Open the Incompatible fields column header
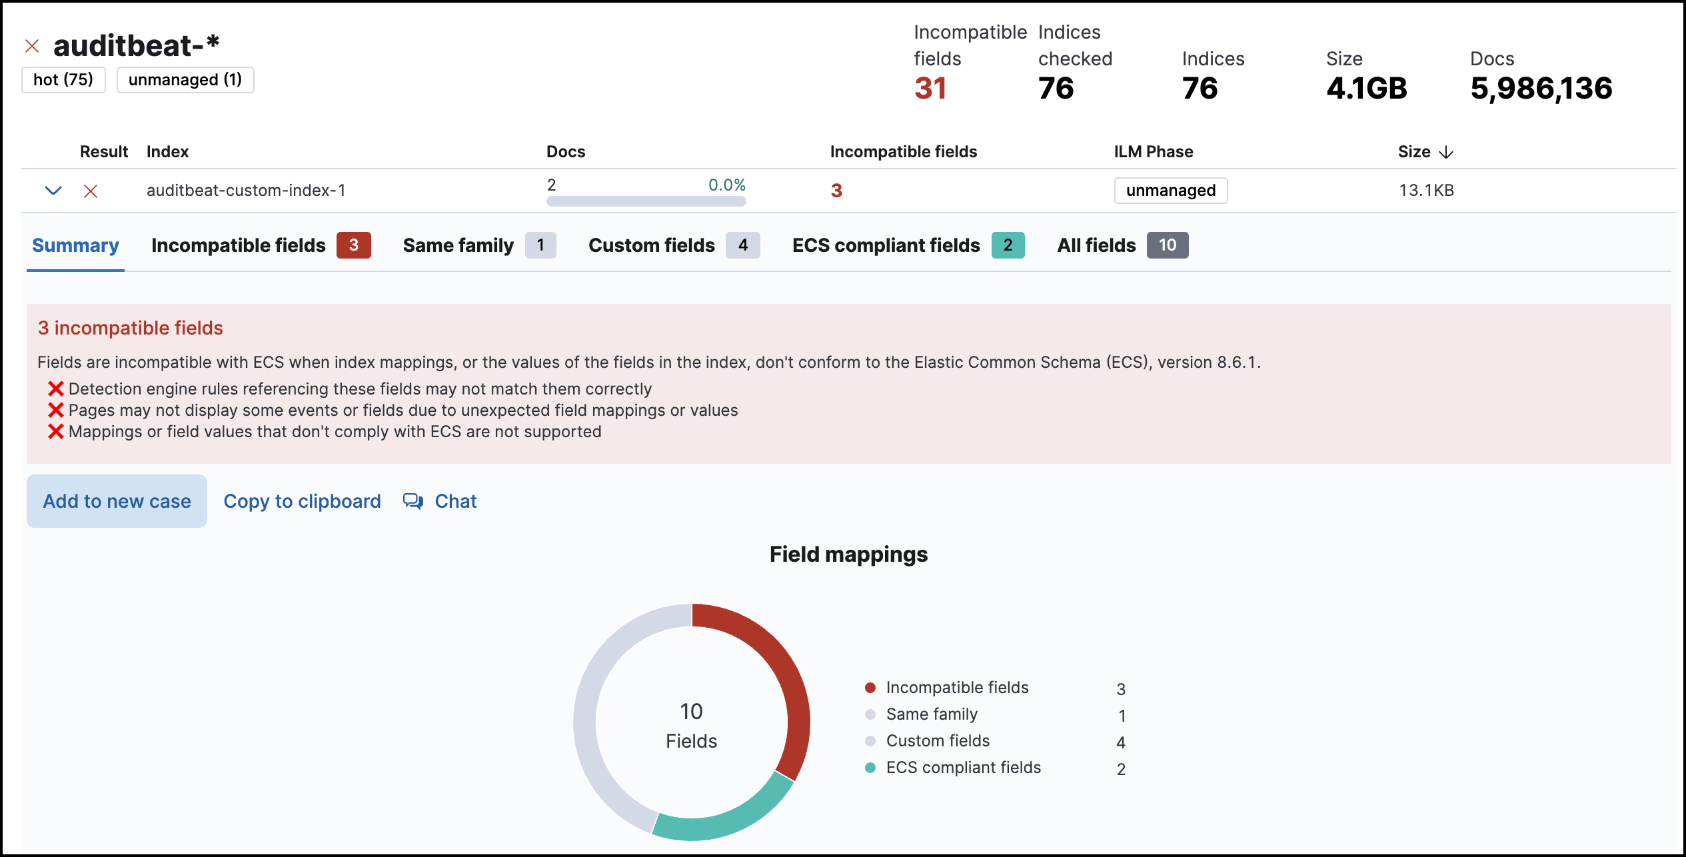The width and height of the screenshot is (1686, 857). click(x=903, y=152)
